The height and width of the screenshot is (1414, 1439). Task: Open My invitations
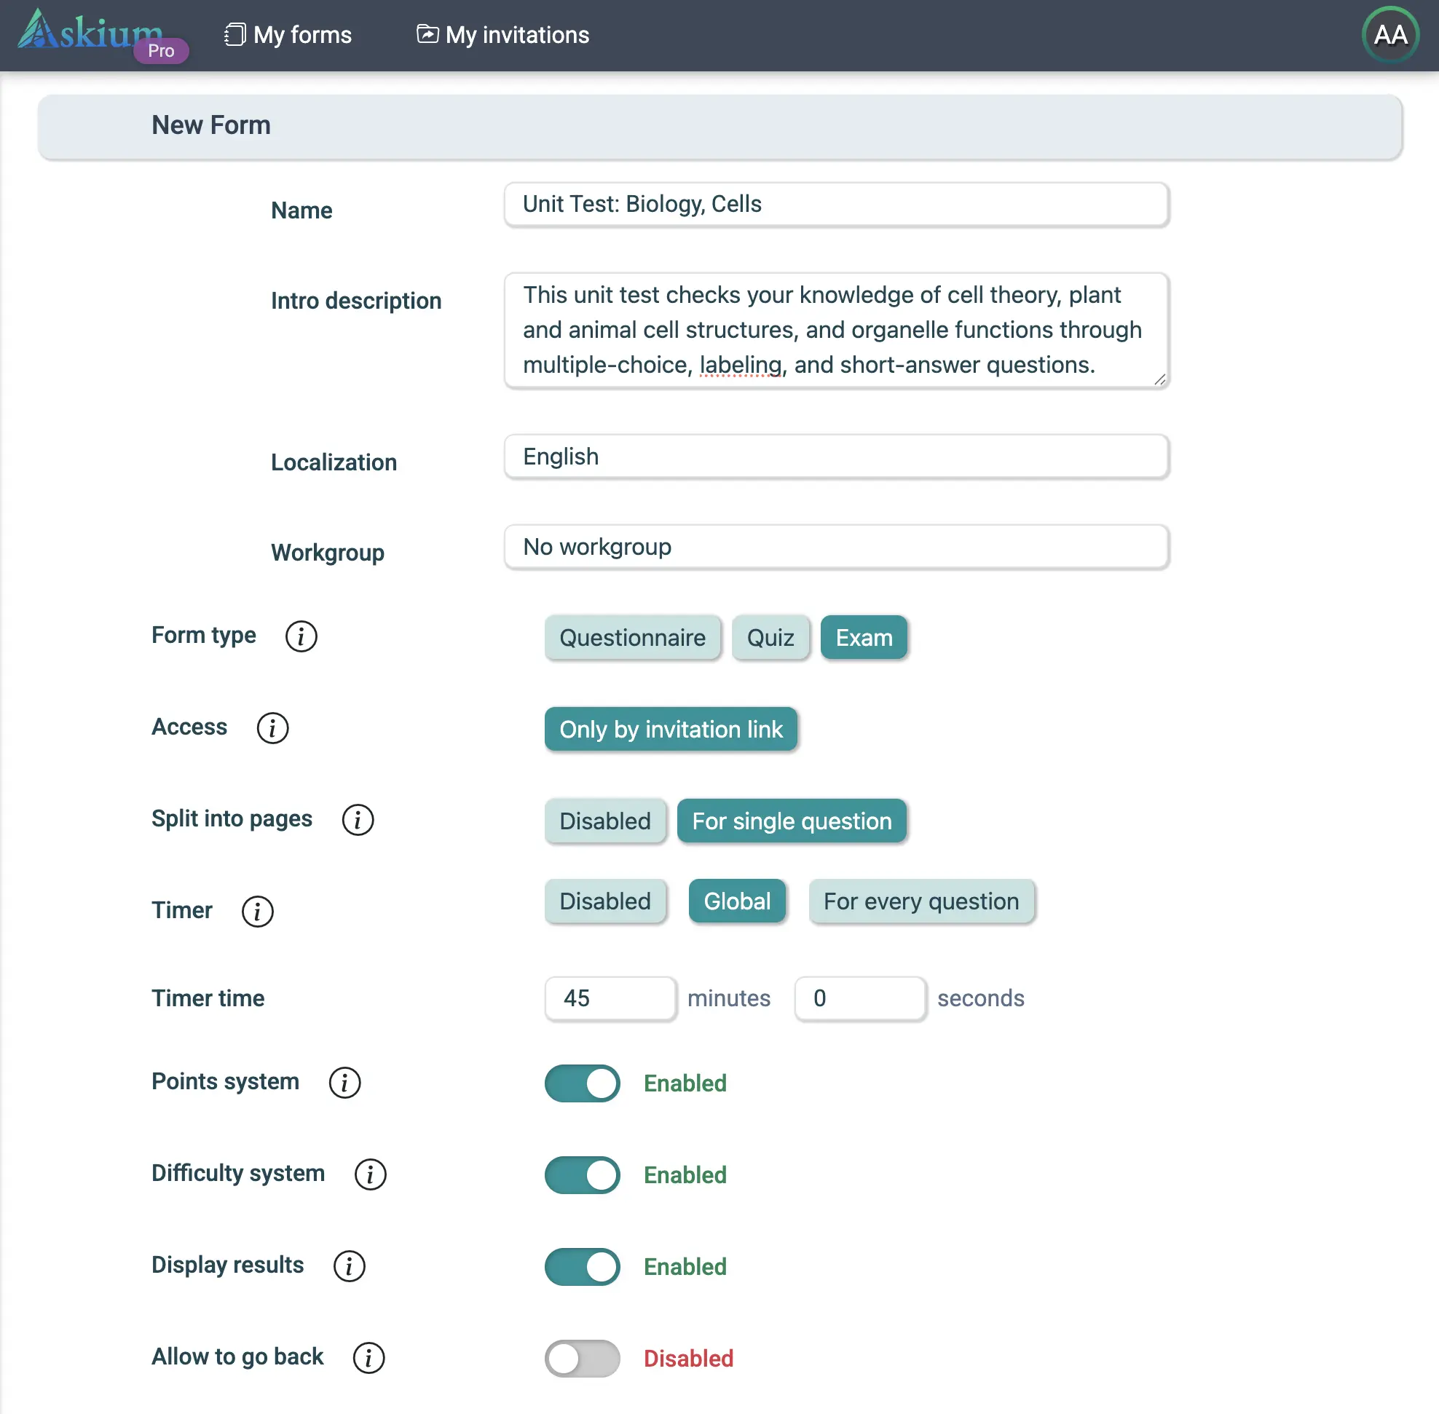tap(503, 35)
